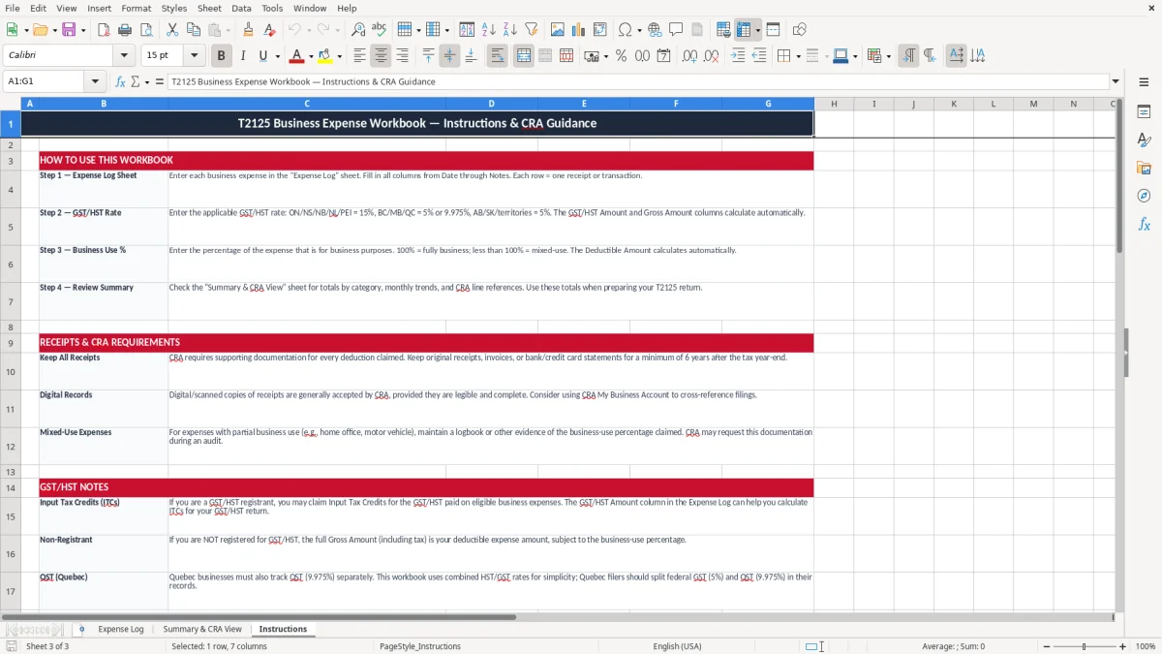Select the Clone Formatting paintbrush
The height and width of the screenshot is (654, 1162).
click(x=249, y=30)
